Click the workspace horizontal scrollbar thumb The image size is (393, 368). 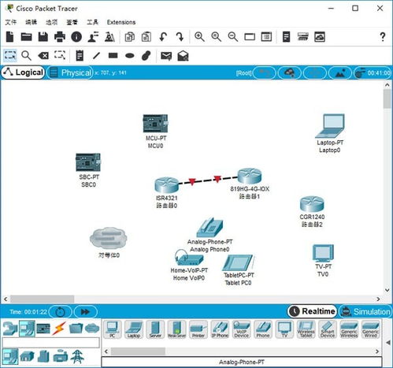click(x=43, y=299)
